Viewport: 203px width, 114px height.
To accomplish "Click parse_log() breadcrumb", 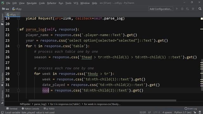I will pos(40,104).
